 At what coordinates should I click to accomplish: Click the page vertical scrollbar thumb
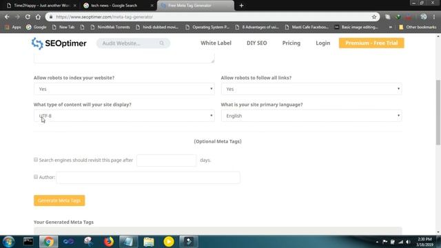[438, 112]
